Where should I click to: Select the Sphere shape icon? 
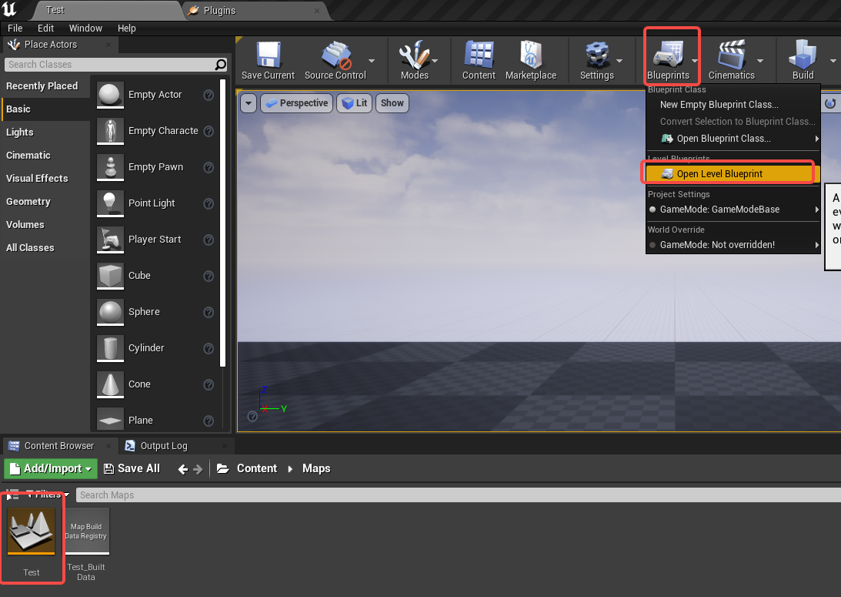(110, 312)
